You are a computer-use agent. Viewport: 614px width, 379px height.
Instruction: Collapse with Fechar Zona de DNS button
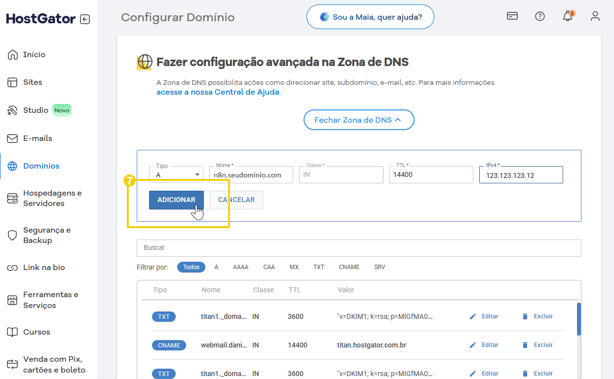tap(359, 120)
